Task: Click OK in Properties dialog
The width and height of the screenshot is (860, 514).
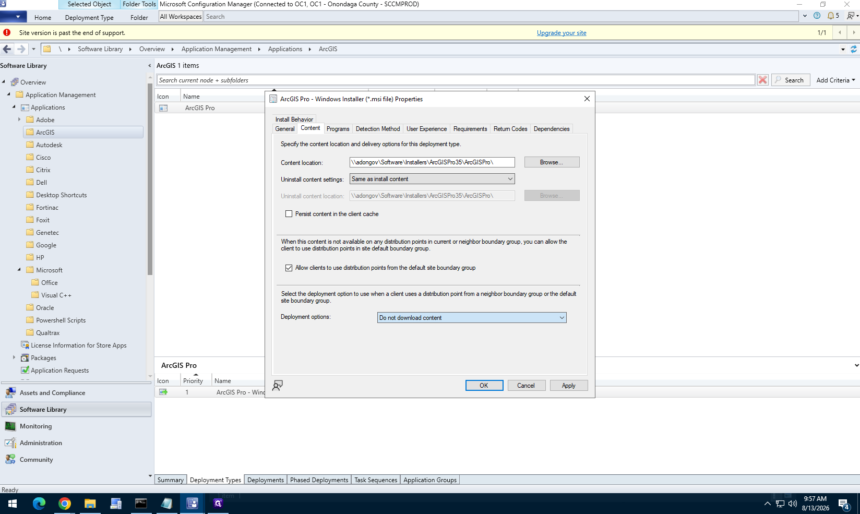Action: [484, 386]
